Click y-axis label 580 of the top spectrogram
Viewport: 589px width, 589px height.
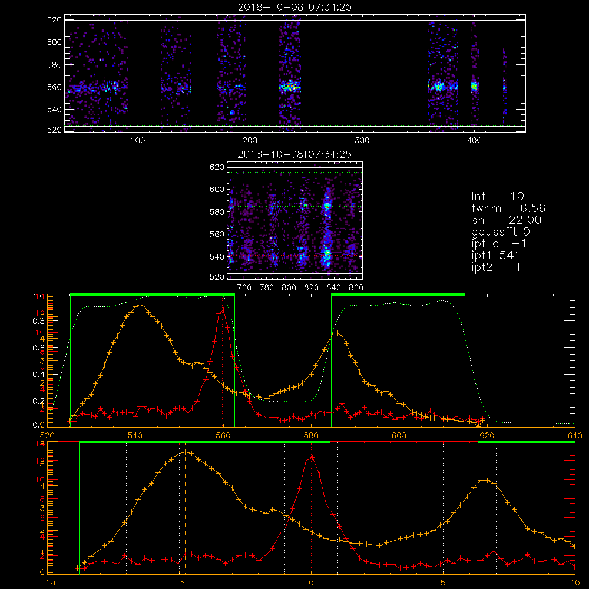(54, 65)
